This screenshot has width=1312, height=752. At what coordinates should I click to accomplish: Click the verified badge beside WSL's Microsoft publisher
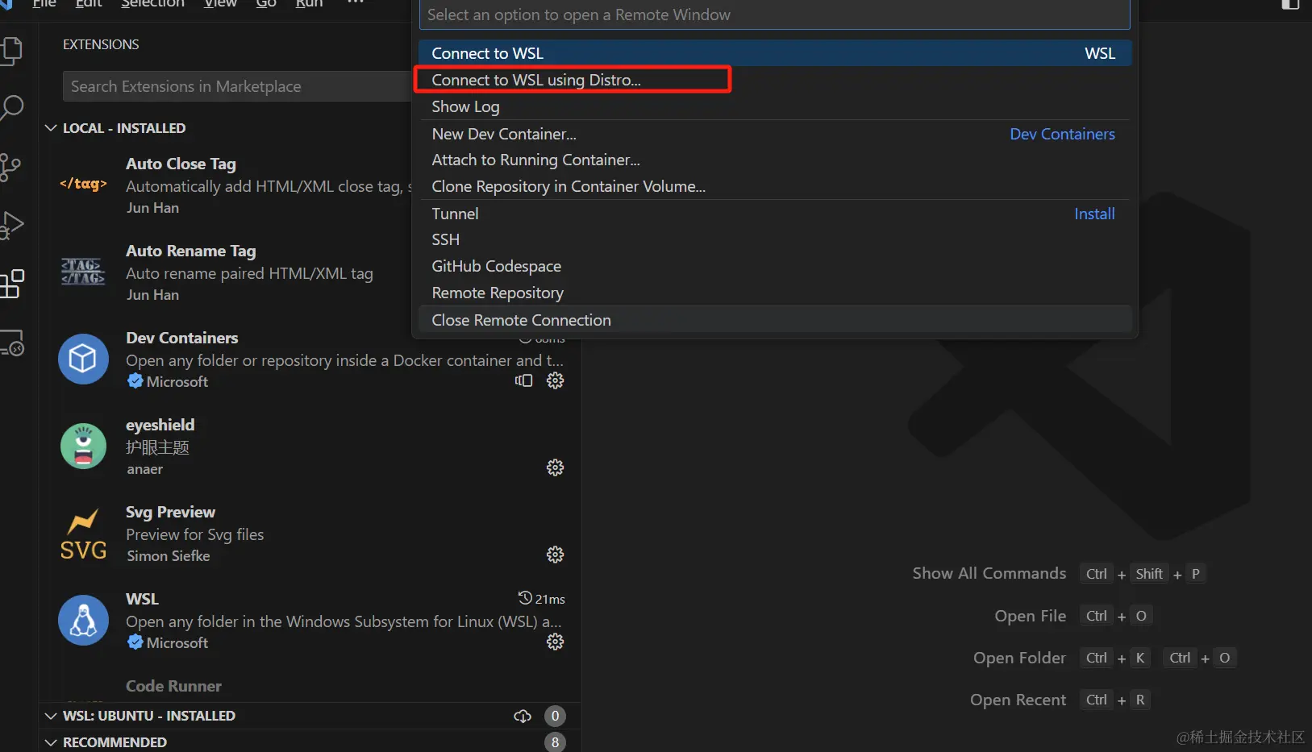pyautogui.click(x=135, y=642)
